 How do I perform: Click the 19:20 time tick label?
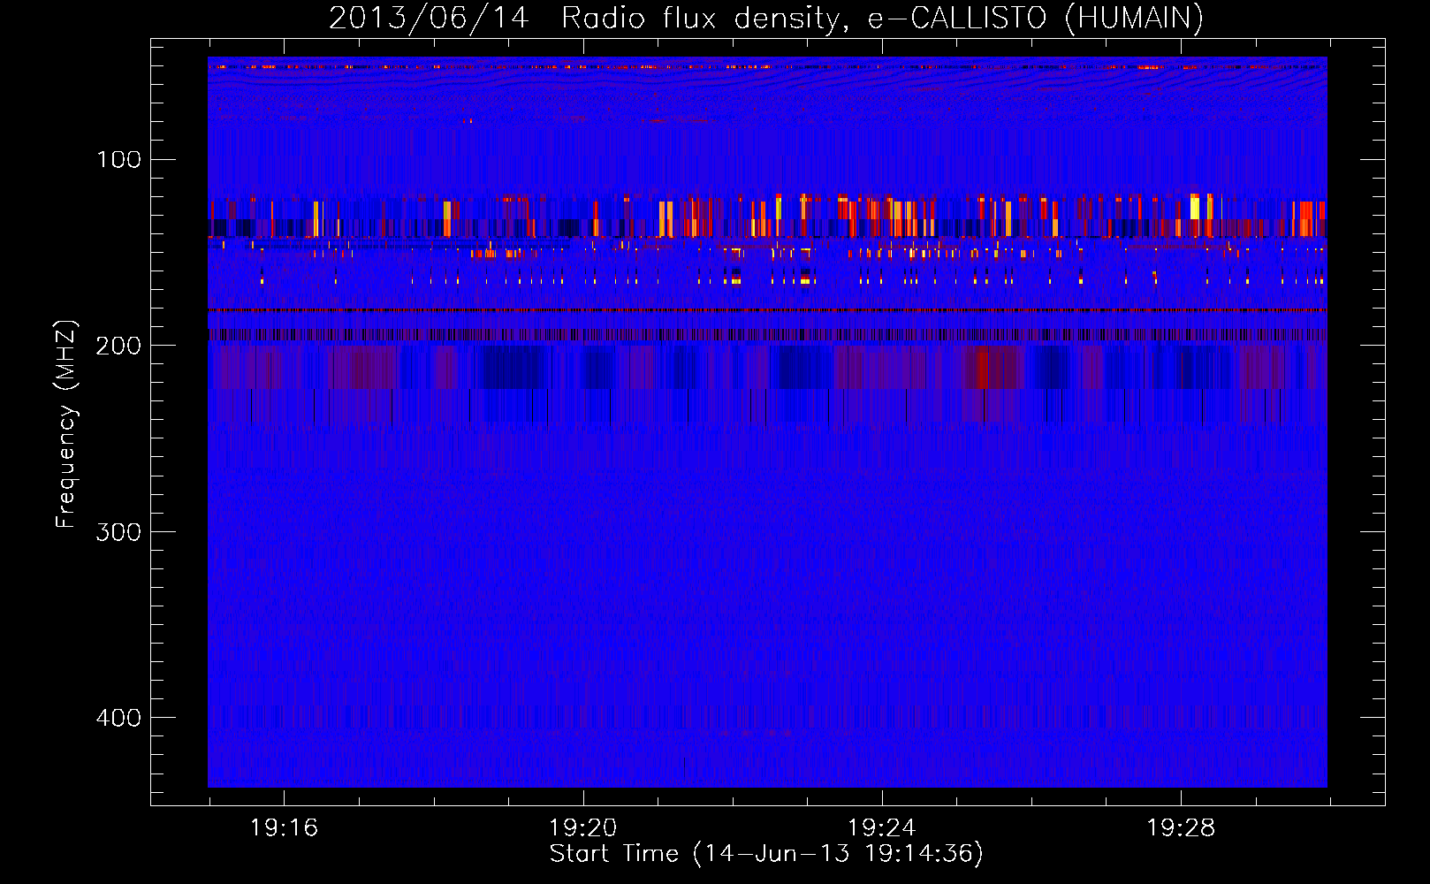tap(582, 828)
